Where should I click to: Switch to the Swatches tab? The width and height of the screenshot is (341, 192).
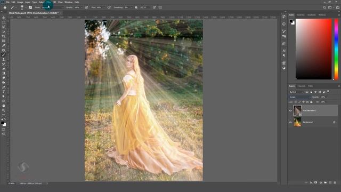click(x=301, y=15)
